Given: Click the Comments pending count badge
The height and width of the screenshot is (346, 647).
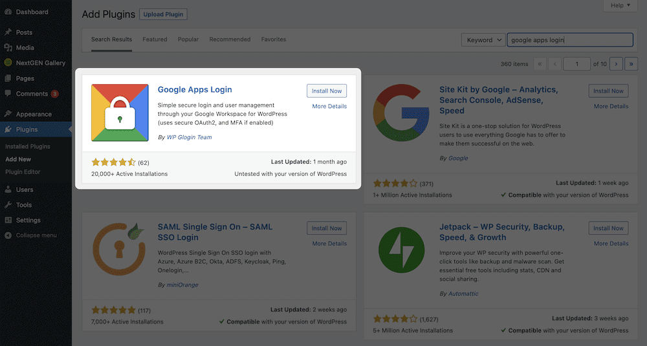Looking at the screenshot, I should point(54,94).
